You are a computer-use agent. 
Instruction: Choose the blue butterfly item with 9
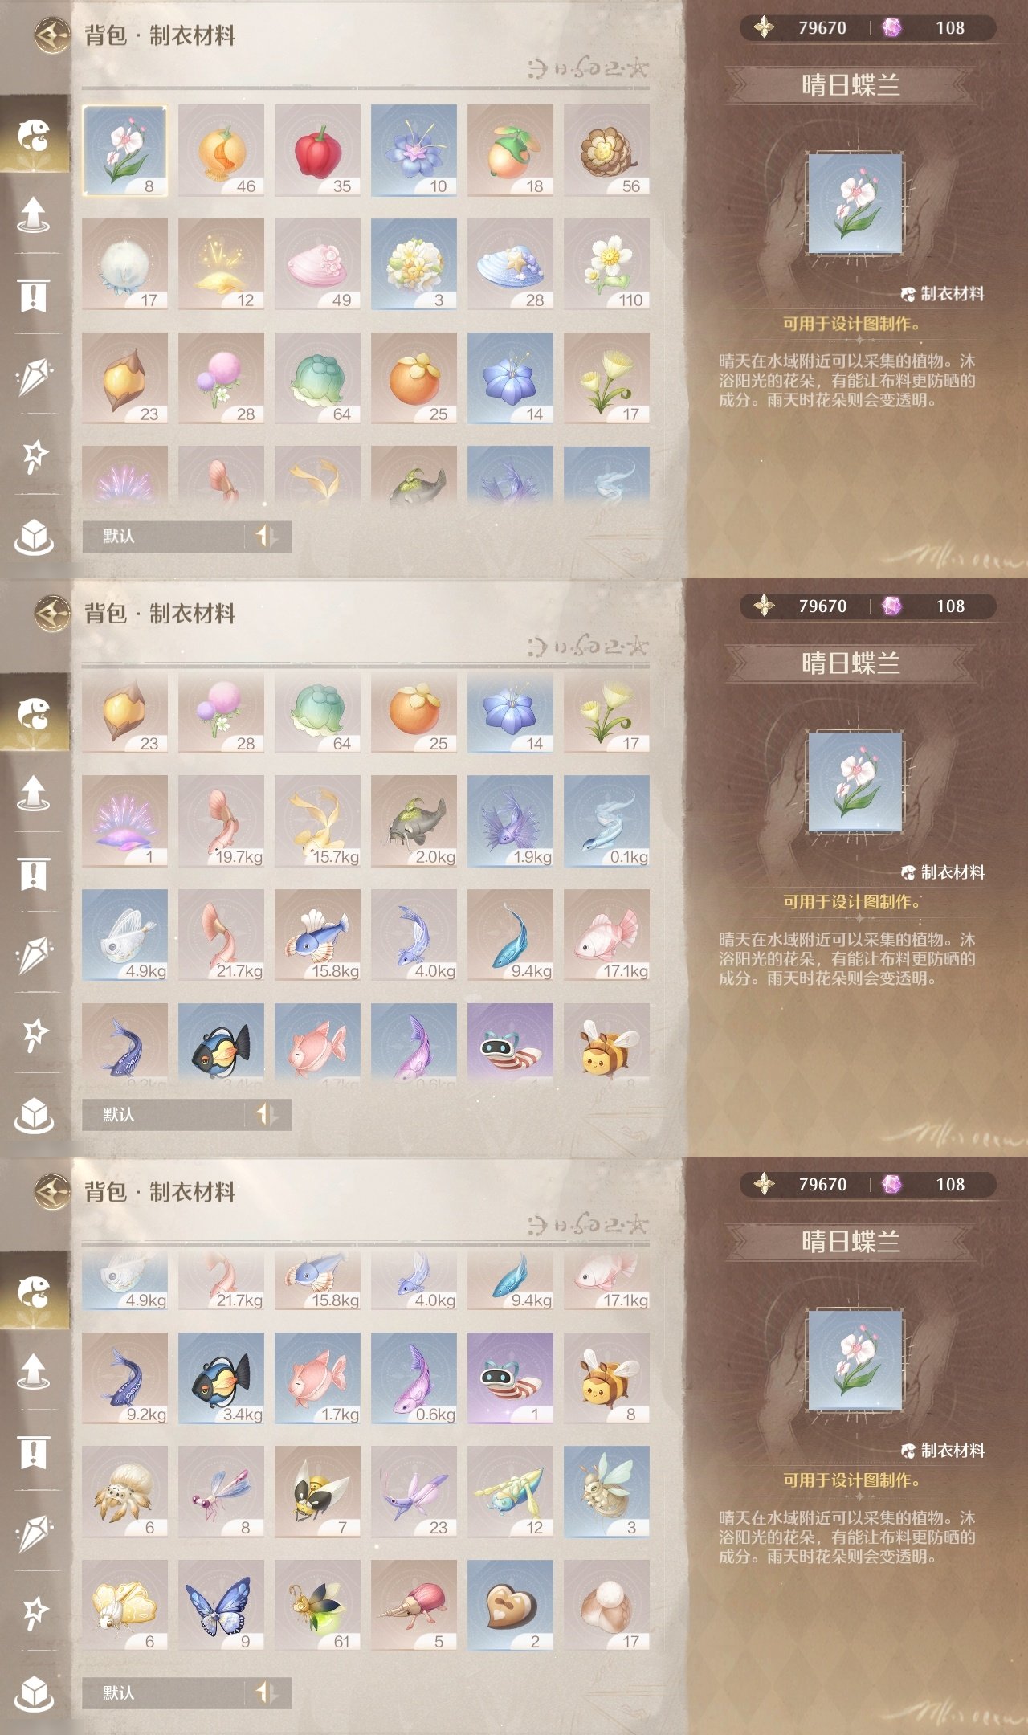[x=221, y=1606]
